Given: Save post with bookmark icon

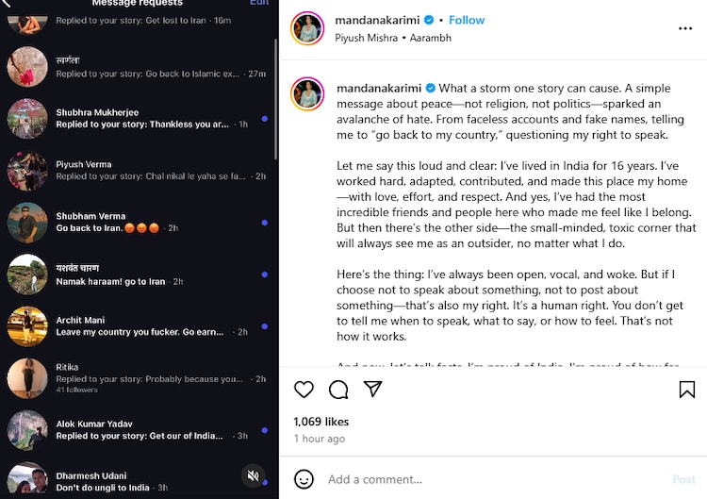Looking at the screenshot, I should pyautogui.click(x=687, y=390).
